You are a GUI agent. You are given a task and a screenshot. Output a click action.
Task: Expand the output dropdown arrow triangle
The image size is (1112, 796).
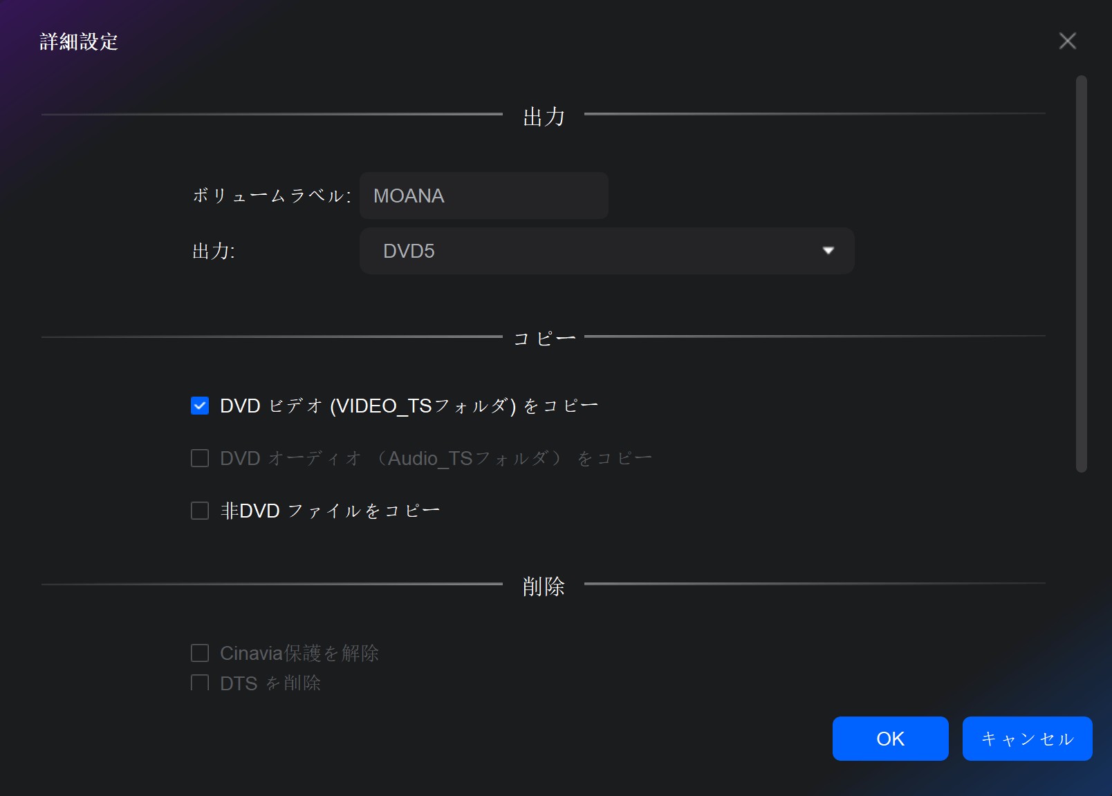[x=828, y=251]
